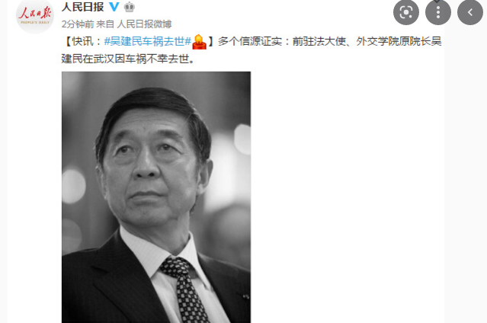Click the blue V verified badge
This screenshot has height=323, width=487.
(x=114, y=7)
